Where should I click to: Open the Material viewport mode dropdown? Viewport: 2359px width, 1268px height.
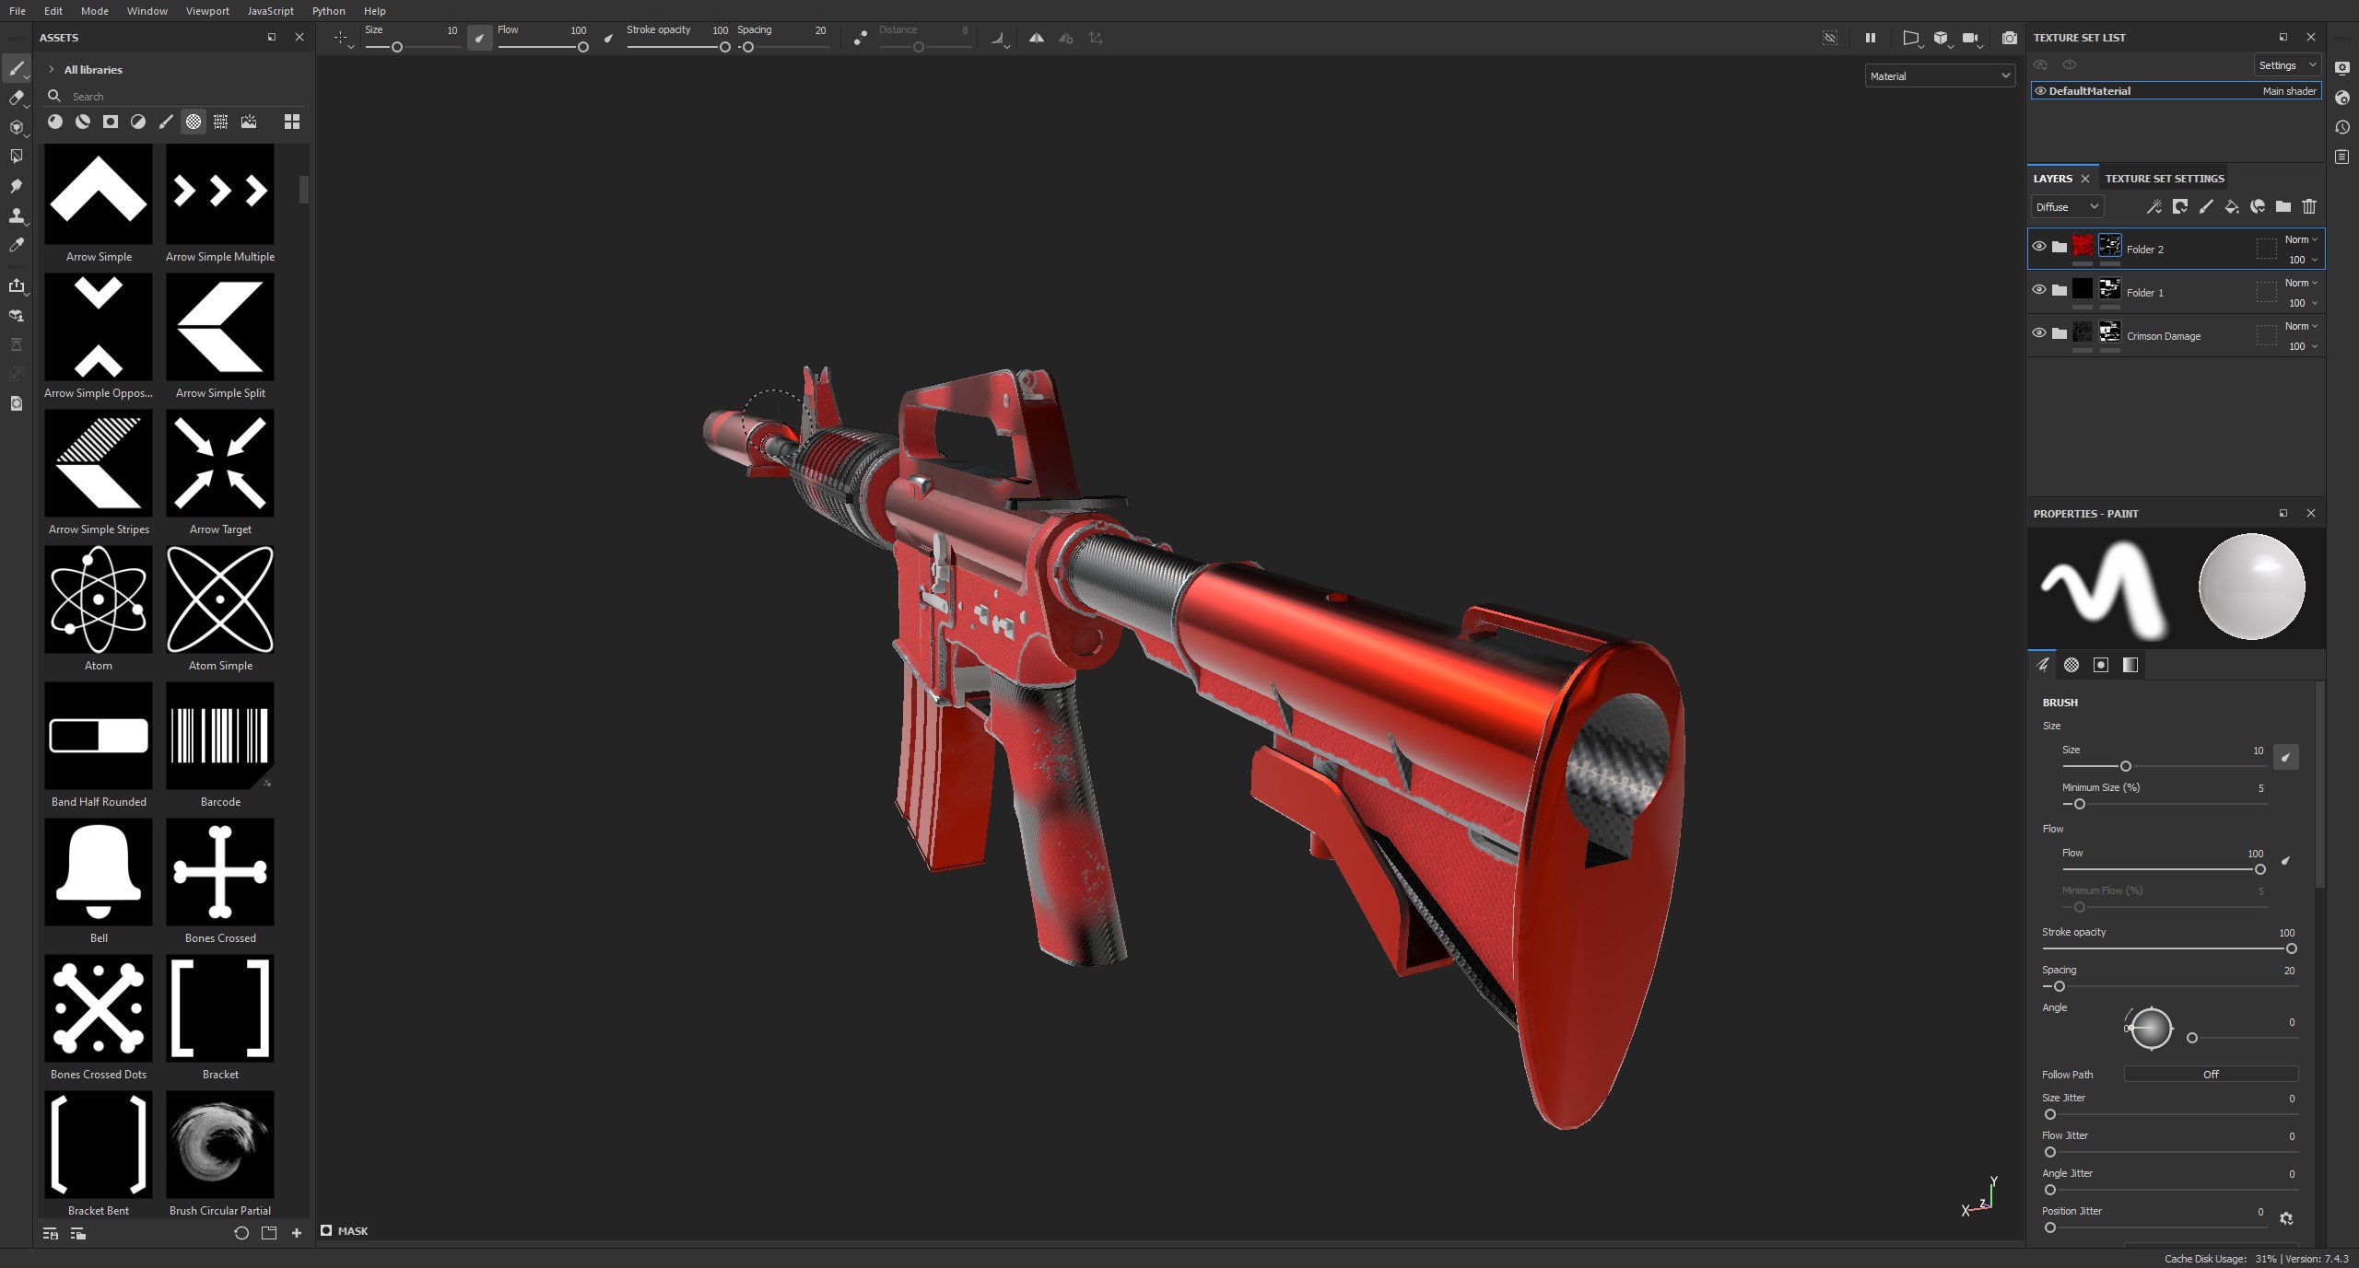1939,76
